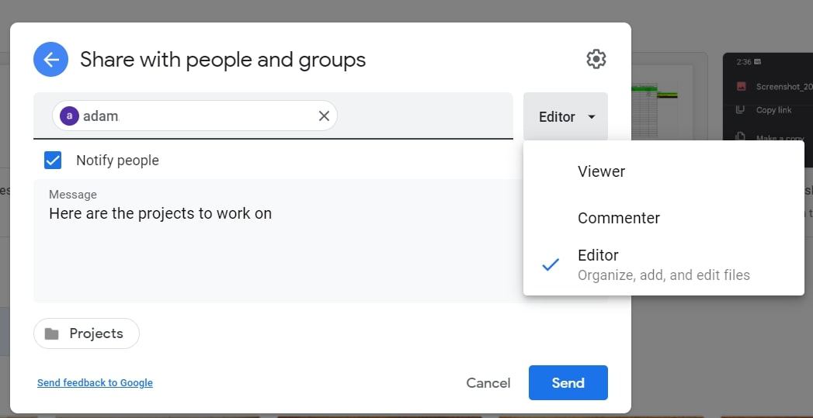Viewport: 813px width, 418px height.
Task: Click the blue back arrow icon
Action: coord(50,60)
